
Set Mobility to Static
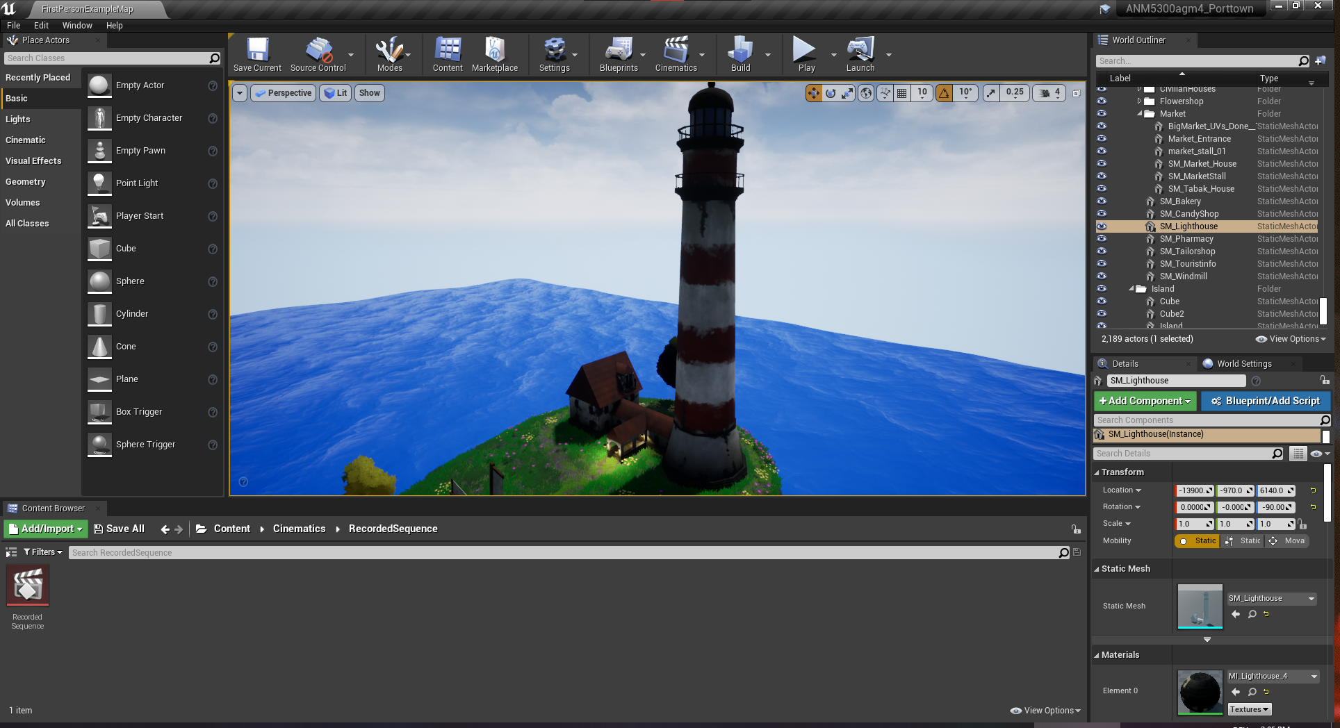point(1198,541)
